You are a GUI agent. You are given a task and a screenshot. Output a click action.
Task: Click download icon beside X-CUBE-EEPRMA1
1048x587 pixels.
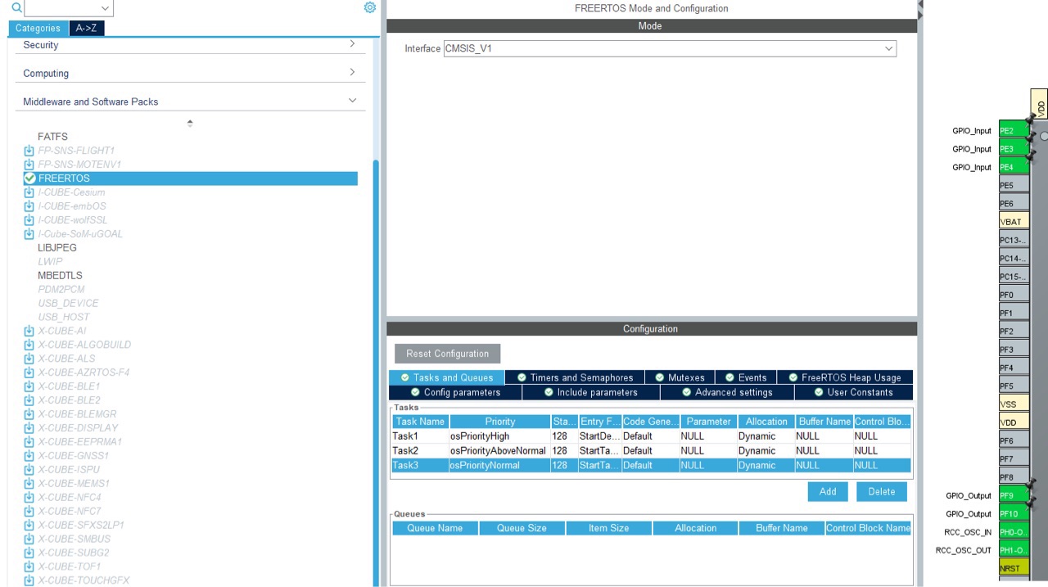(29, 442)
